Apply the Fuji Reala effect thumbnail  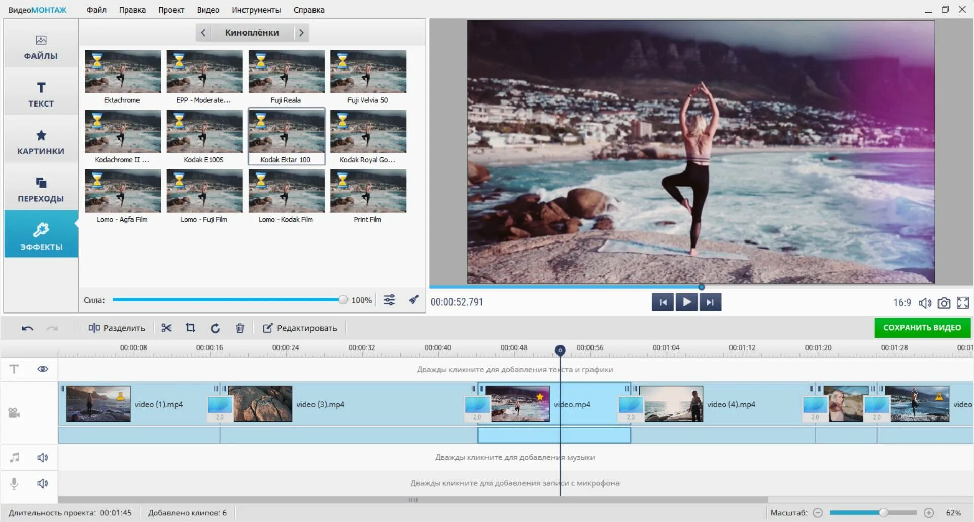coord(286,72)
